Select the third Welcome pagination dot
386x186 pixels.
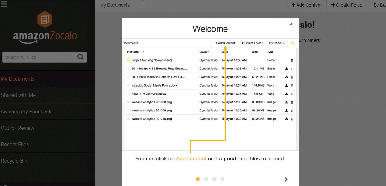pos(214,179)
